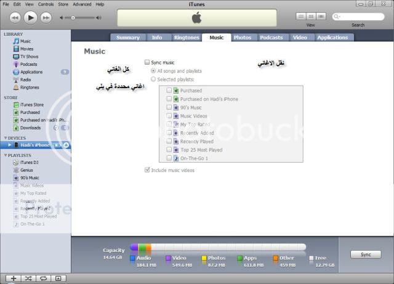
Task: Collapse the Devices section
Action: (6, 138)
